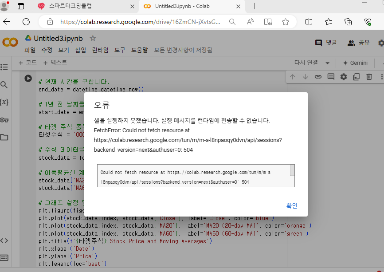The width and height of the screenshot is (384, 272).
Task: Click the Colab CO logo
Action: coord(10,42)
